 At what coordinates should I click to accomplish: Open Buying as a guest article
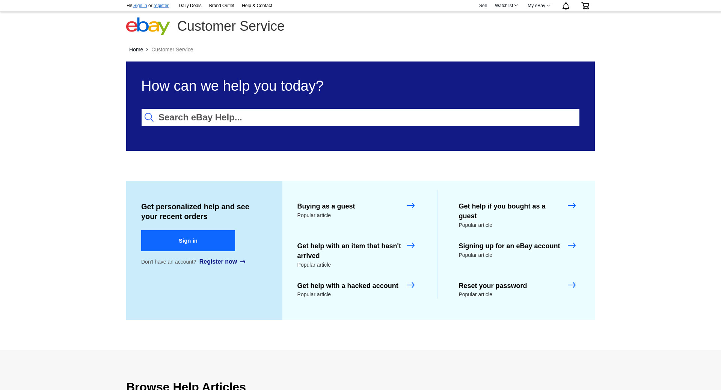tap(326, 206)
